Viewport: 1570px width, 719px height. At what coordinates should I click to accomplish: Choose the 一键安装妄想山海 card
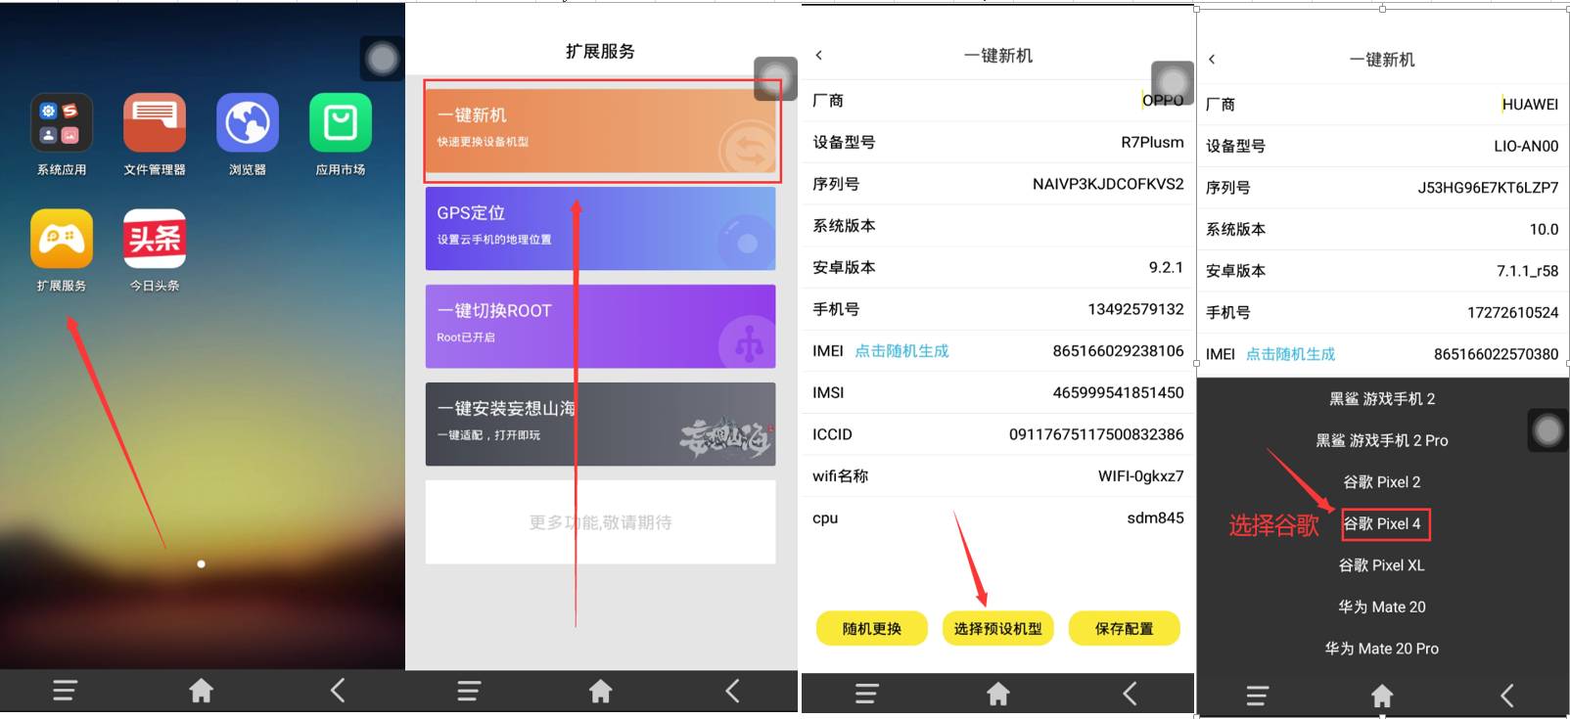tap(600, 424)
